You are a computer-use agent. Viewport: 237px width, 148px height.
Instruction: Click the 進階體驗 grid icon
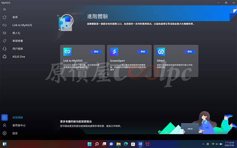tap(4, 118)
